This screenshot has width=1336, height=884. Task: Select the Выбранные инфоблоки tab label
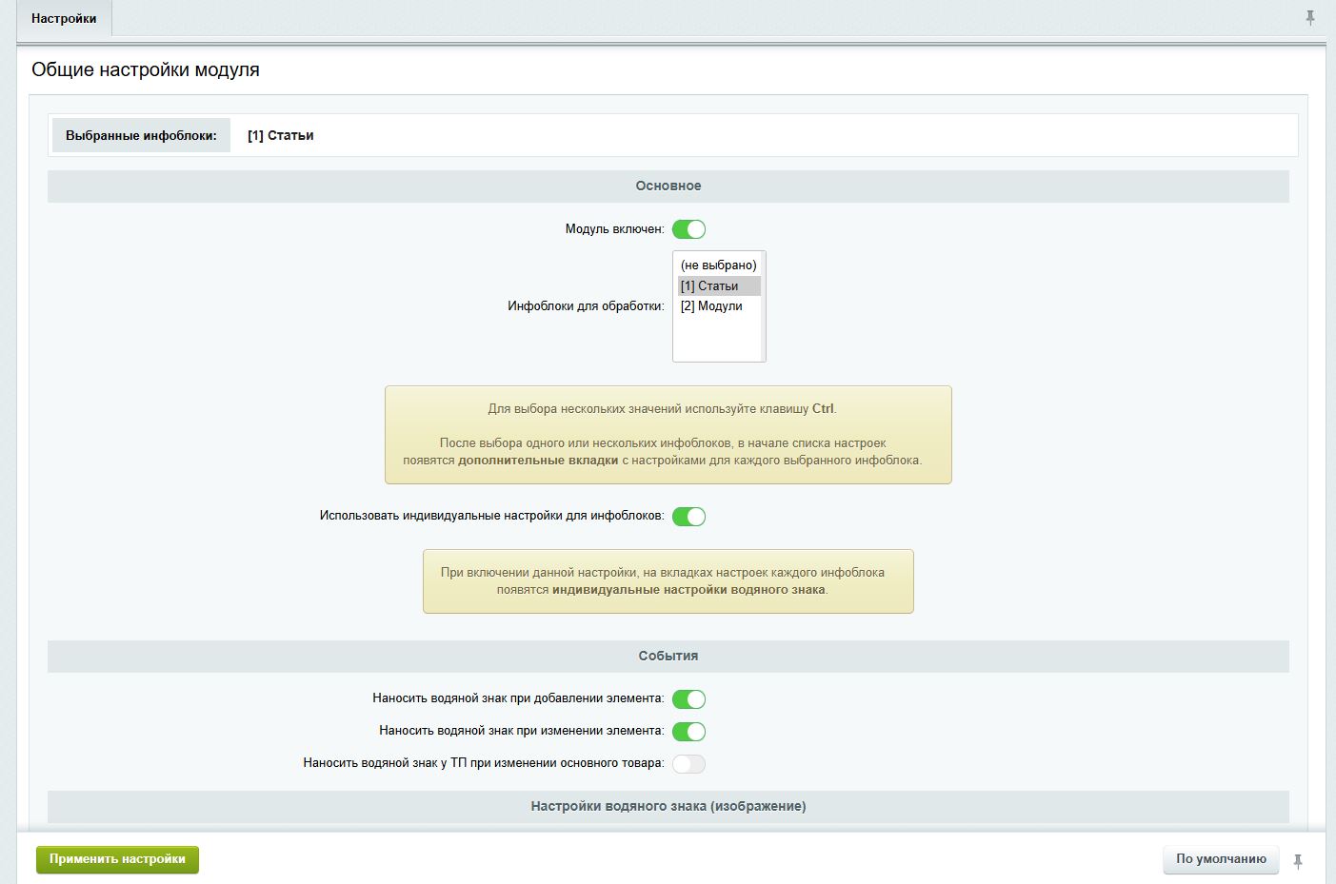141,135
